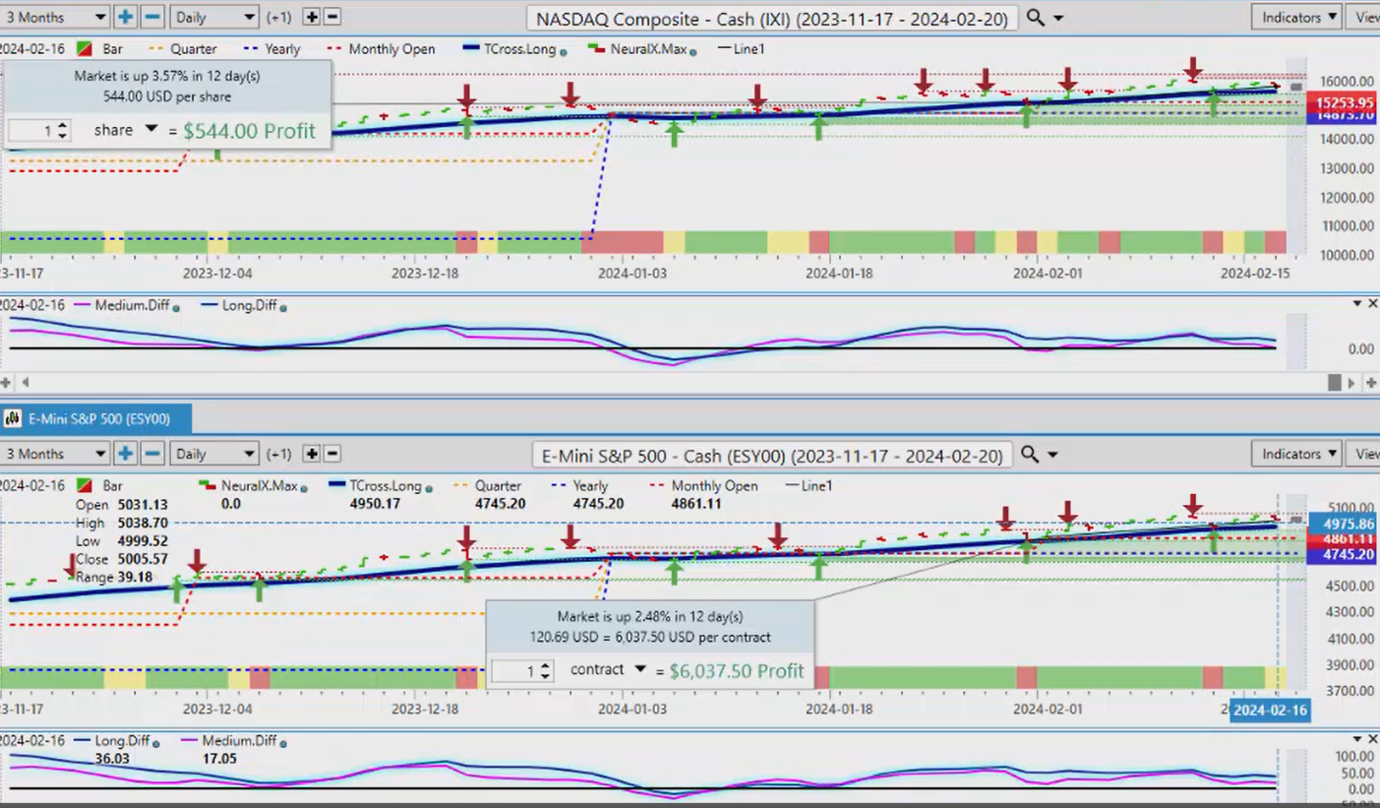Open the View menu on E-Mini chart

pyautogui.click(x=1365, y=454)
